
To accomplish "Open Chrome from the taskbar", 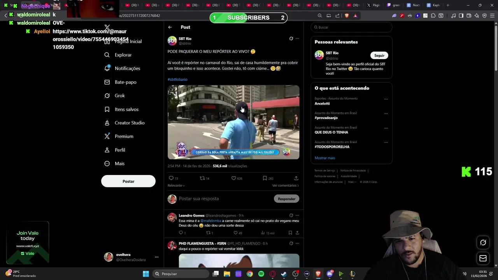I will (250, 274).
